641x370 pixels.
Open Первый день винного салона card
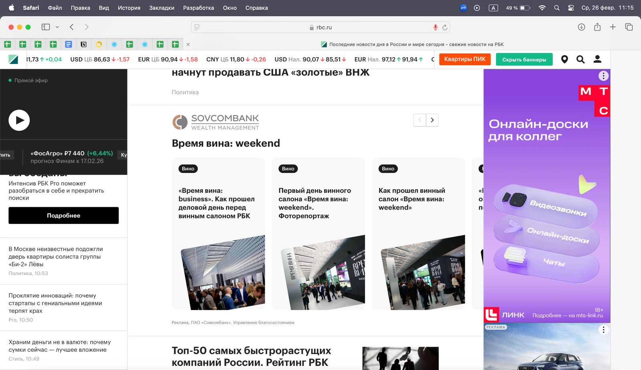(318, 234)
